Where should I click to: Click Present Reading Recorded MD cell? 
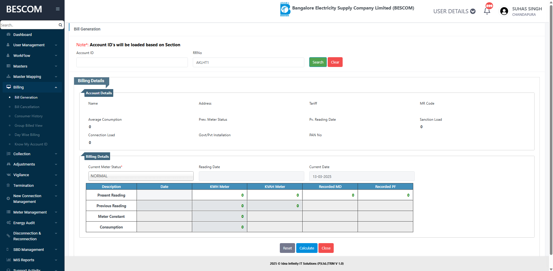click(330, 195)
